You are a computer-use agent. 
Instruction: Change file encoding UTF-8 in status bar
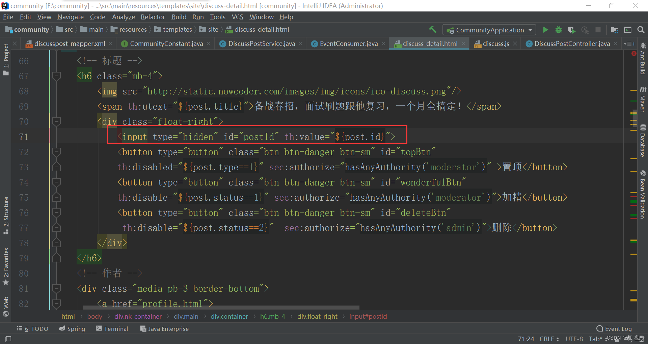574,339
